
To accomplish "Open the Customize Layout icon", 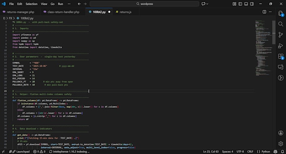I will tap(234, 4).
